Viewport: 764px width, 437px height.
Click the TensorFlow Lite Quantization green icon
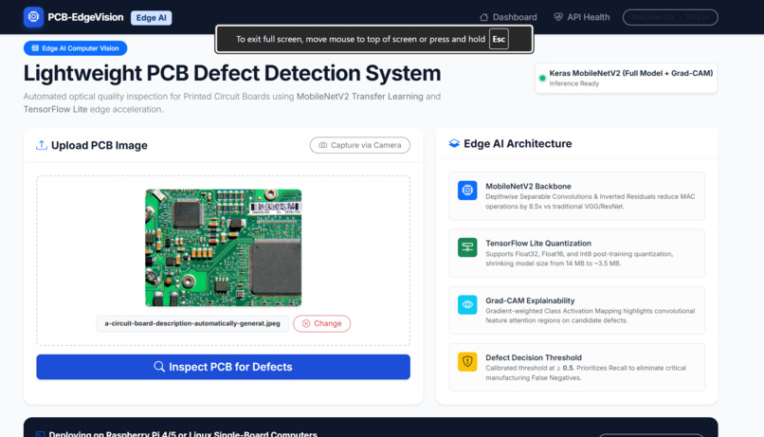[467, 247]
